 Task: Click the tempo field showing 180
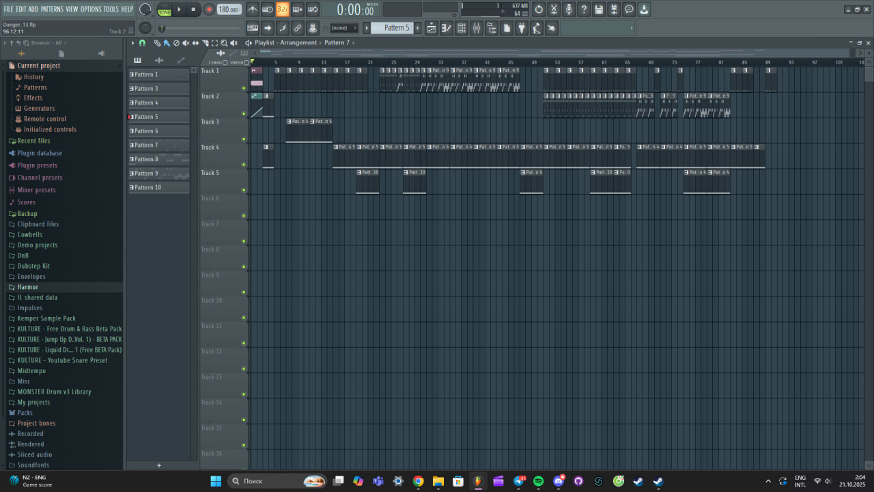229,10
